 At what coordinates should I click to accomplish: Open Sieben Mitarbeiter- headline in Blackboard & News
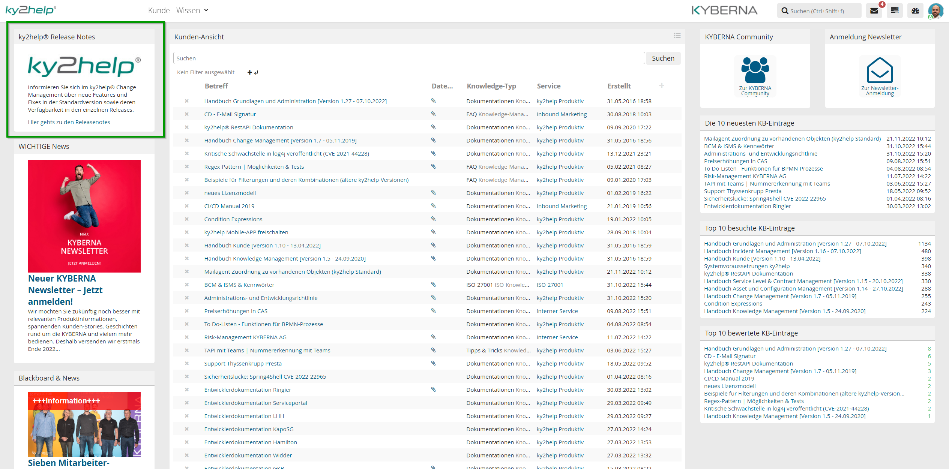(69, 463)
